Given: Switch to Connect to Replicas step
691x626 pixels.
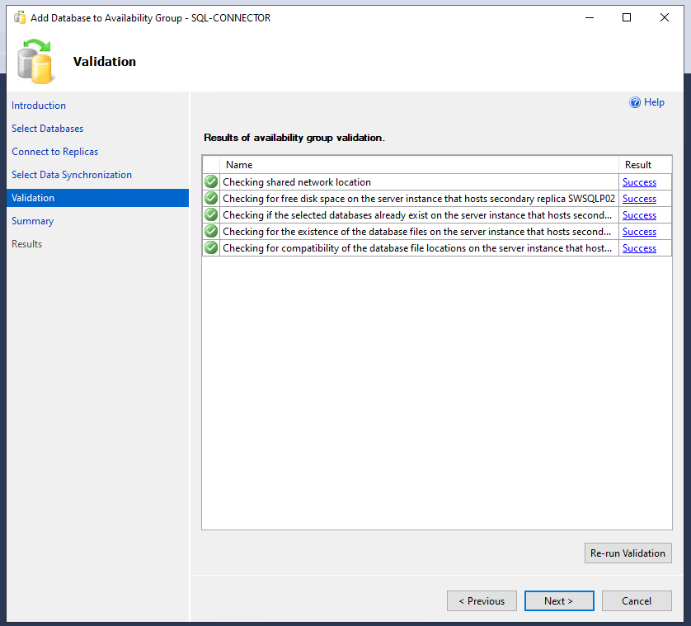Looking at the screenshot, I should [55, 152].
